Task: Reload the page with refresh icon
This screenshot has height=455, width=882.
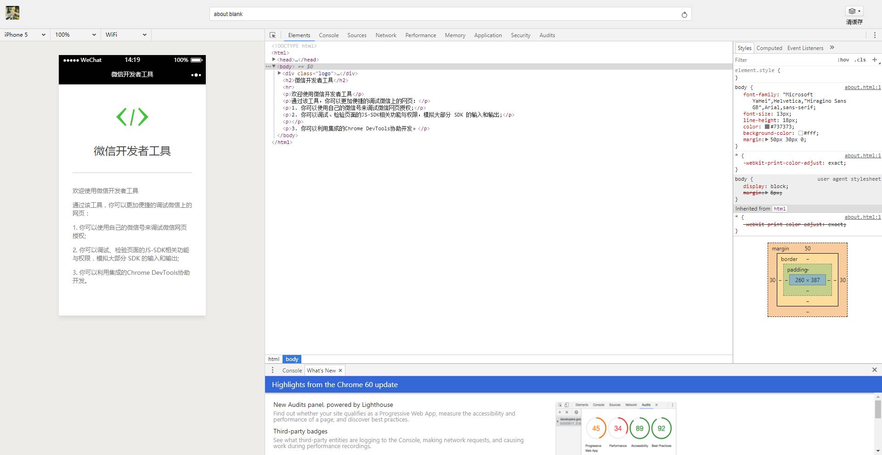Action: pyautogui.click(x=684, y=14)
